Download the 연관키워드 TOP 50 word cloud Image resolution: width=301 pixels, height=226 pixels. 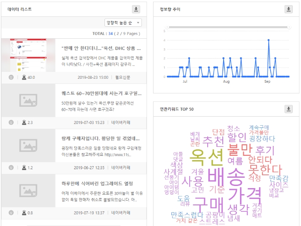pos(288,109)
